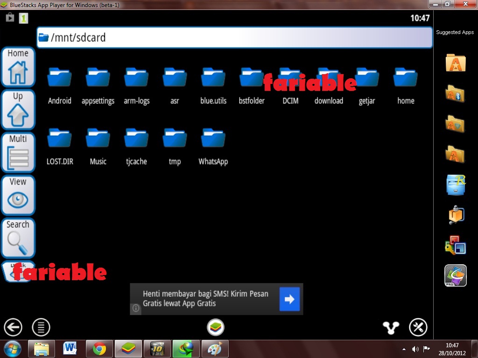Click the ad info icon
The height and width of the screenshot is (358, 478).
coord(136,308)
